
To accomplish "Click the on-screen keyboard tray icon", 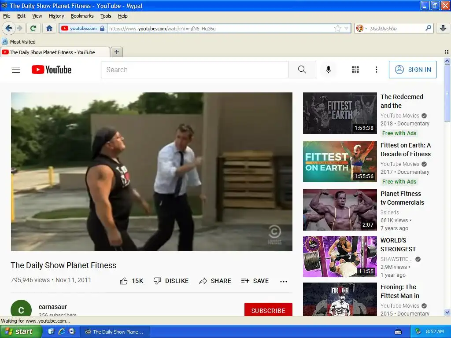I will 398,332.
